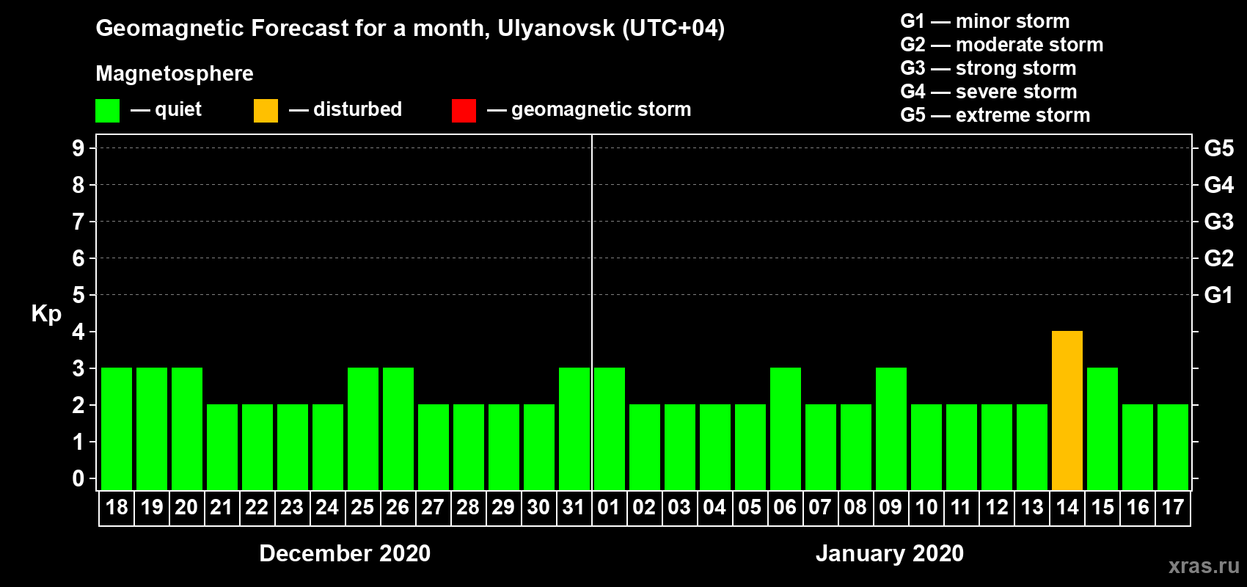1247x587 pixels.
Task: Select the green bar for December 21
Action: point(222,447)
